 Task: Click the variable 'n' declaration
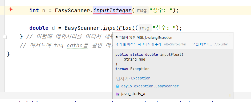(x=43, y=11)
